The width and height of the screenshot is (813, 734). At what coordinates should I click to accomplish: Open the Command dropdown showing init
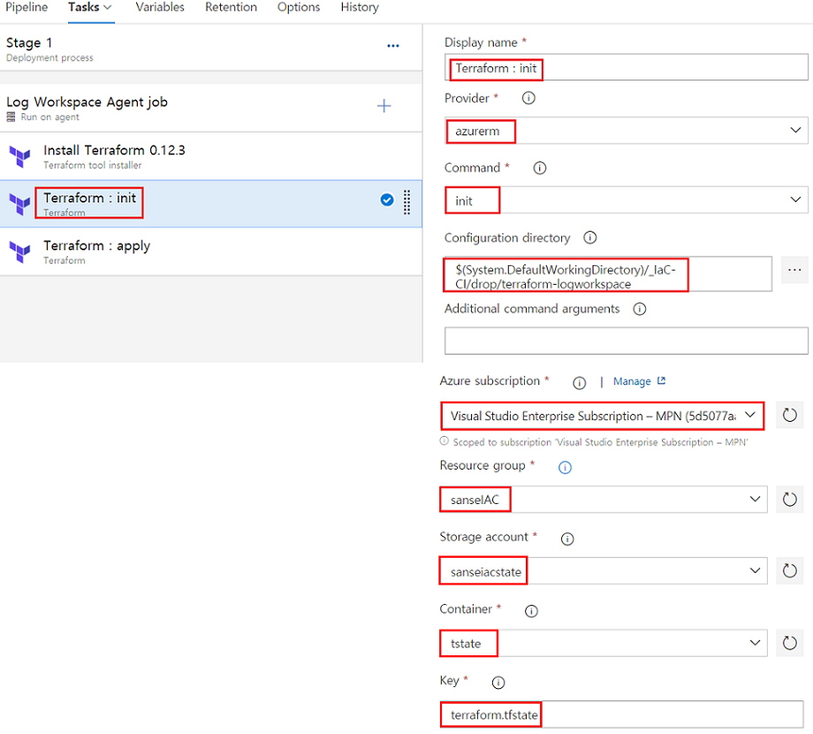click(x=627, y=200)
